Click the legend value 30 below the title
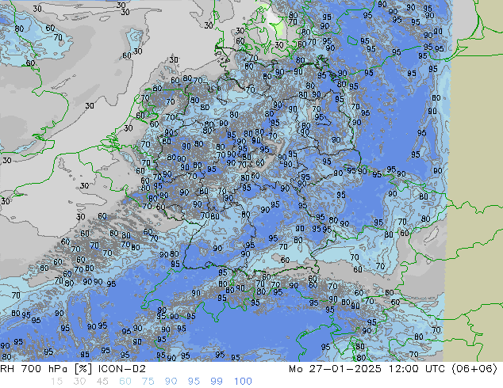Screen dimensions: 503x388 (79, 382)
